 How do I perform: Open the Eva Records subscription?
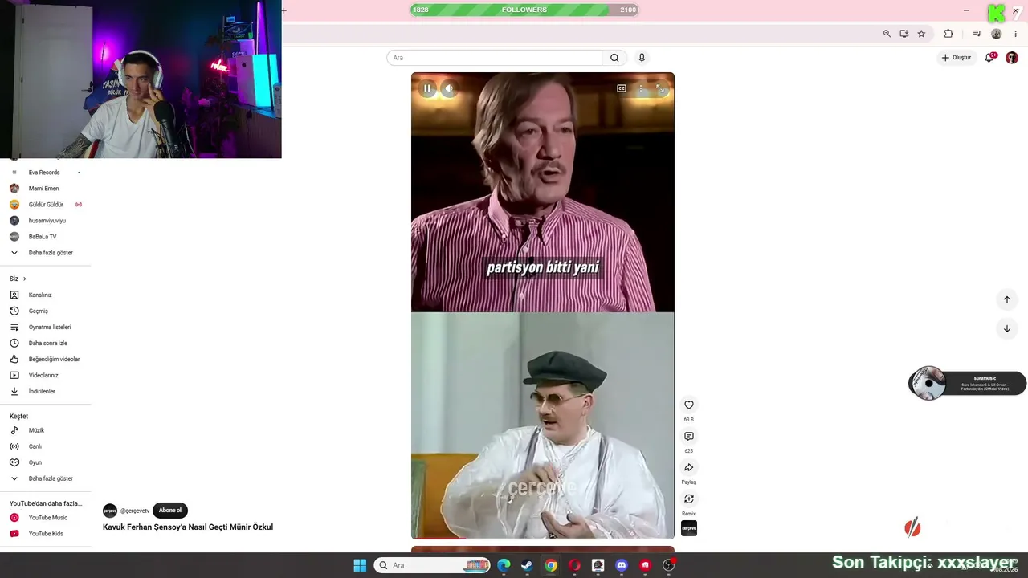[x=46, y=173]
